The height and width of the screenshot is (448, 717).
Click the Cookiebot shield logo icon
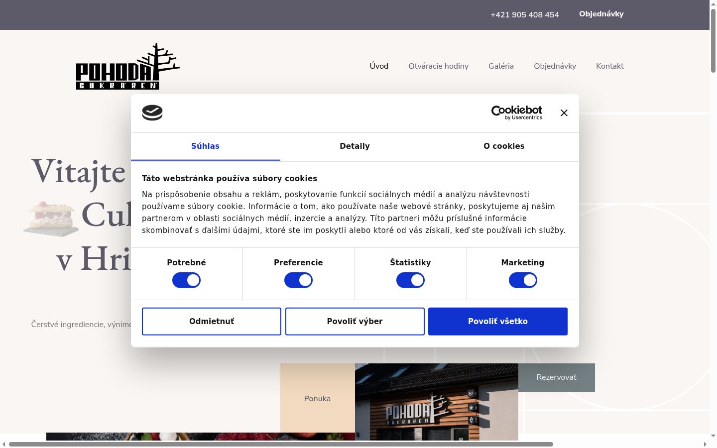point(152,112)
